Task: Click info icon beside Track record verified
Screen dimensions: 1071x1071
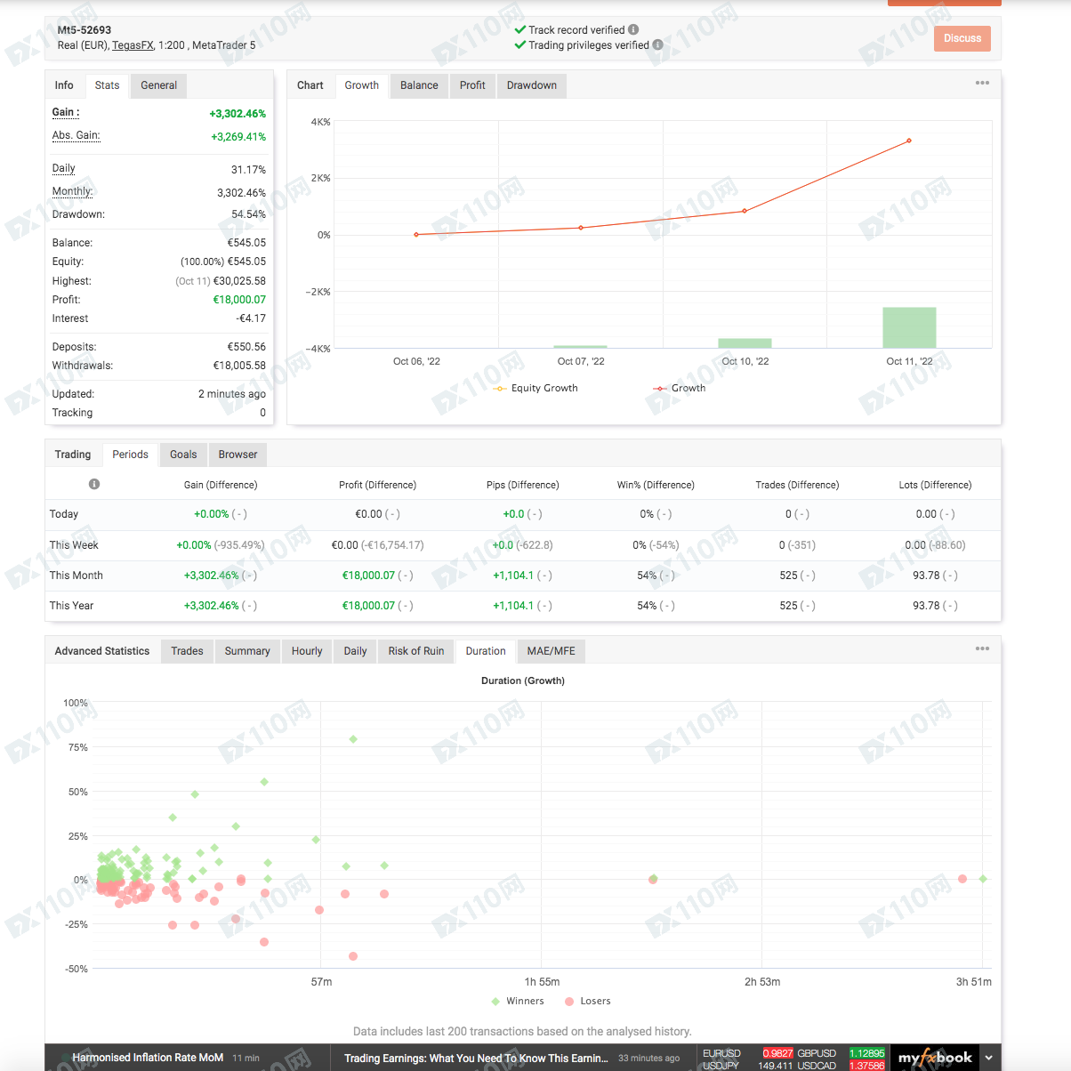Action: coord(633,29)
